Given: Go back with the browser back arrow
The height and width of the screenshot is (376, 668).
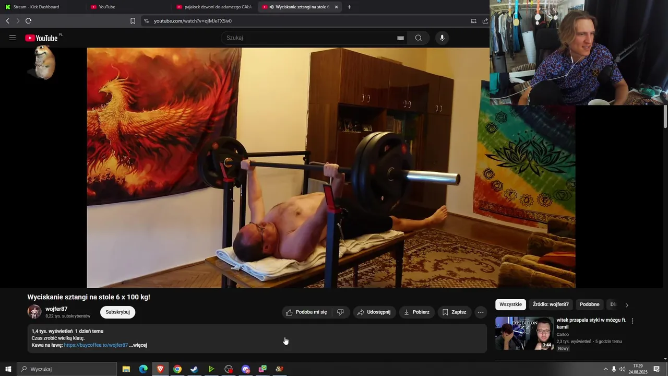Looking at the screenshot, I should 7,21.
